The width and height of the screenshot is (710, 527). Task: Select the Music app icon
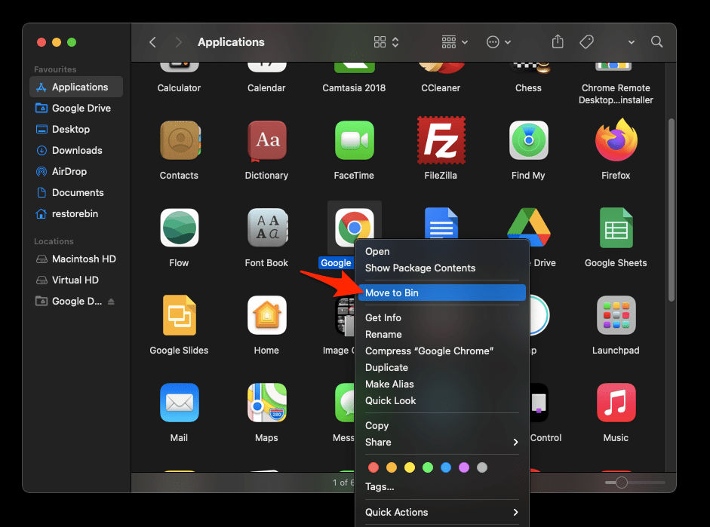616,403
